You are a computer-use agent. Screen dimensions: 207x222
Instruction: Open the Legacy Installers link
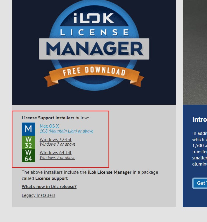coord(39,195)
